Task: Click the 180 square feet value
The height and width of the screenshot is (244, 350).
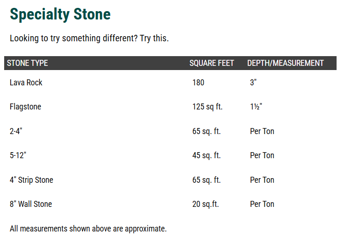Action: (198, 83)
